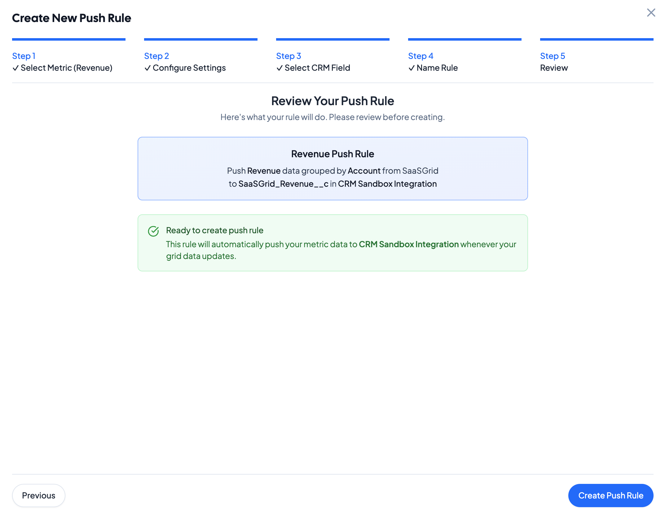Image resolution: width=665 pixels, height=518 pixels.
Task: Close the Create New Push Rule dialog
Action: click(x=651, y=13)
